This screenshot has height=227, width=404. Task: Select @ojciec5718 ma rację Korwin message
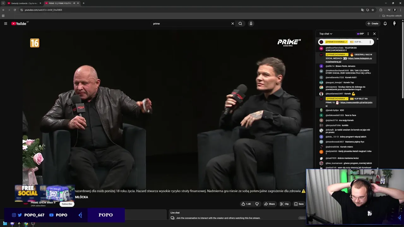coord(347,120)
